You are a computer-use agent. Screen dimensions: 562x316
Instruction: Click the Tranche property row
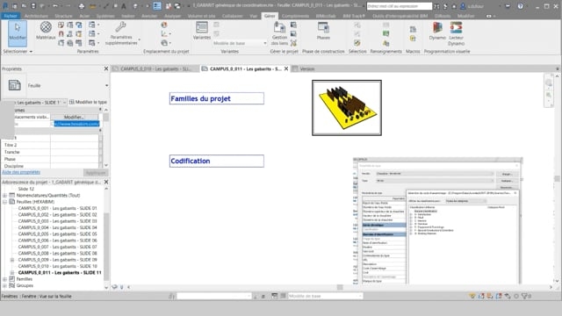51,152
